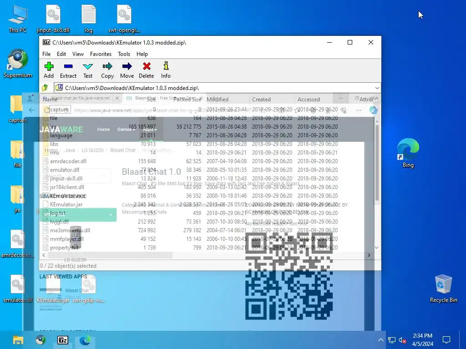Click the Copy toolbar icon in 7-Zip

coord(107,70)
